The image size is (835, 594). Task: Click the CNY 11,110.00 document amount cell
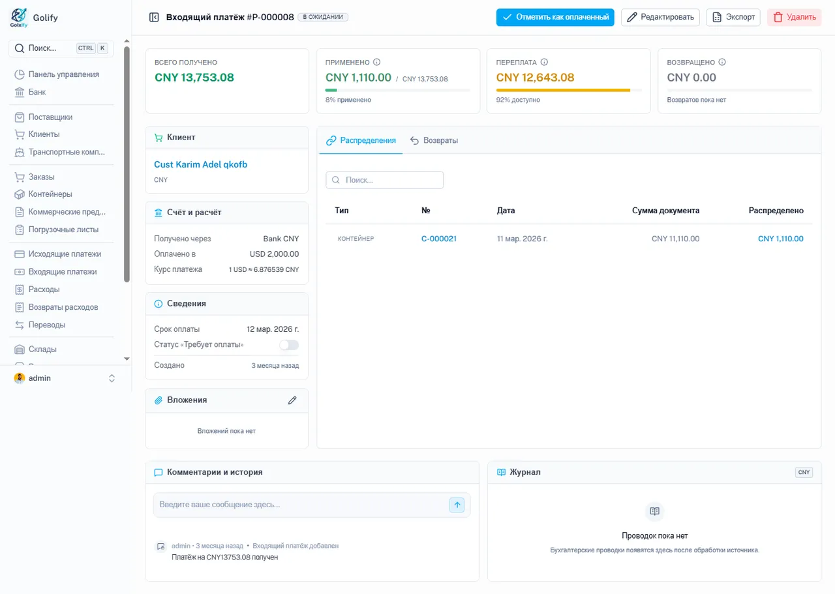[x=676, y=239]
